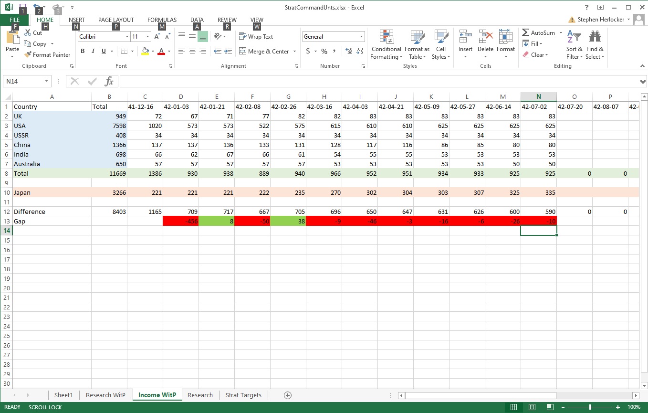Viewport: 648px width, 413px height.
Task: Switch to Page Break Preview in status bar
Action: pos(550,407)
